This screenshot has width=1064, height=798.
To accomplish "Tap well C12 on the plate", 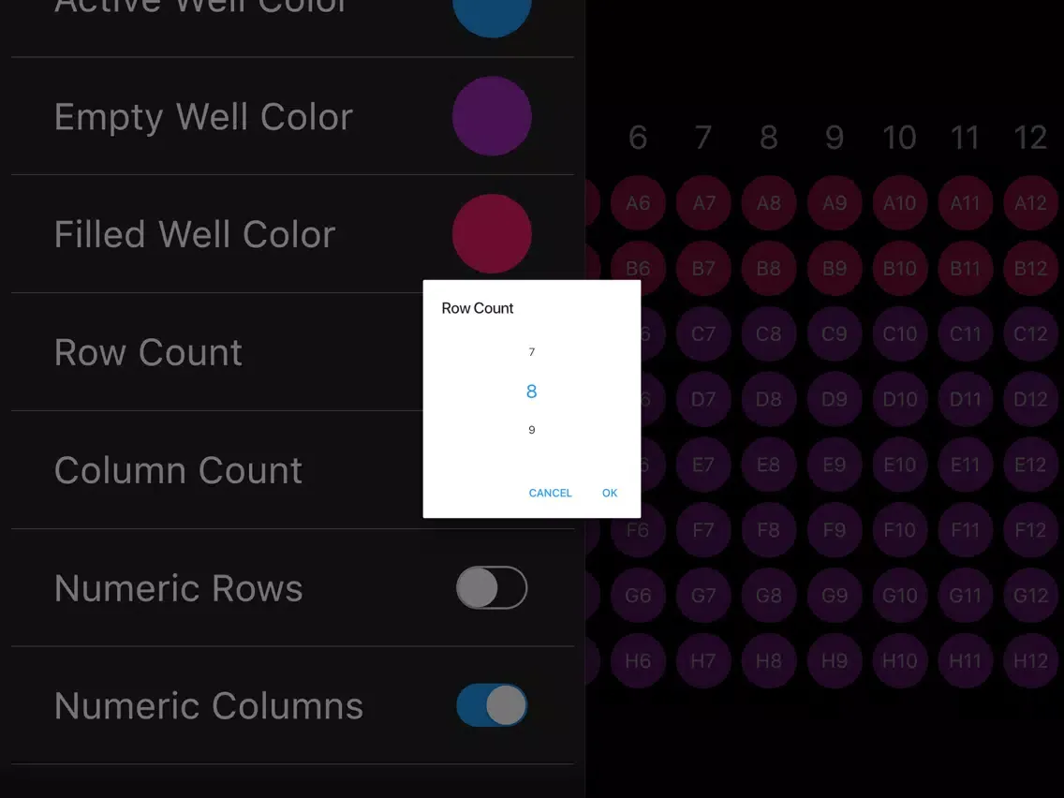I will [x=1030, y=333].
